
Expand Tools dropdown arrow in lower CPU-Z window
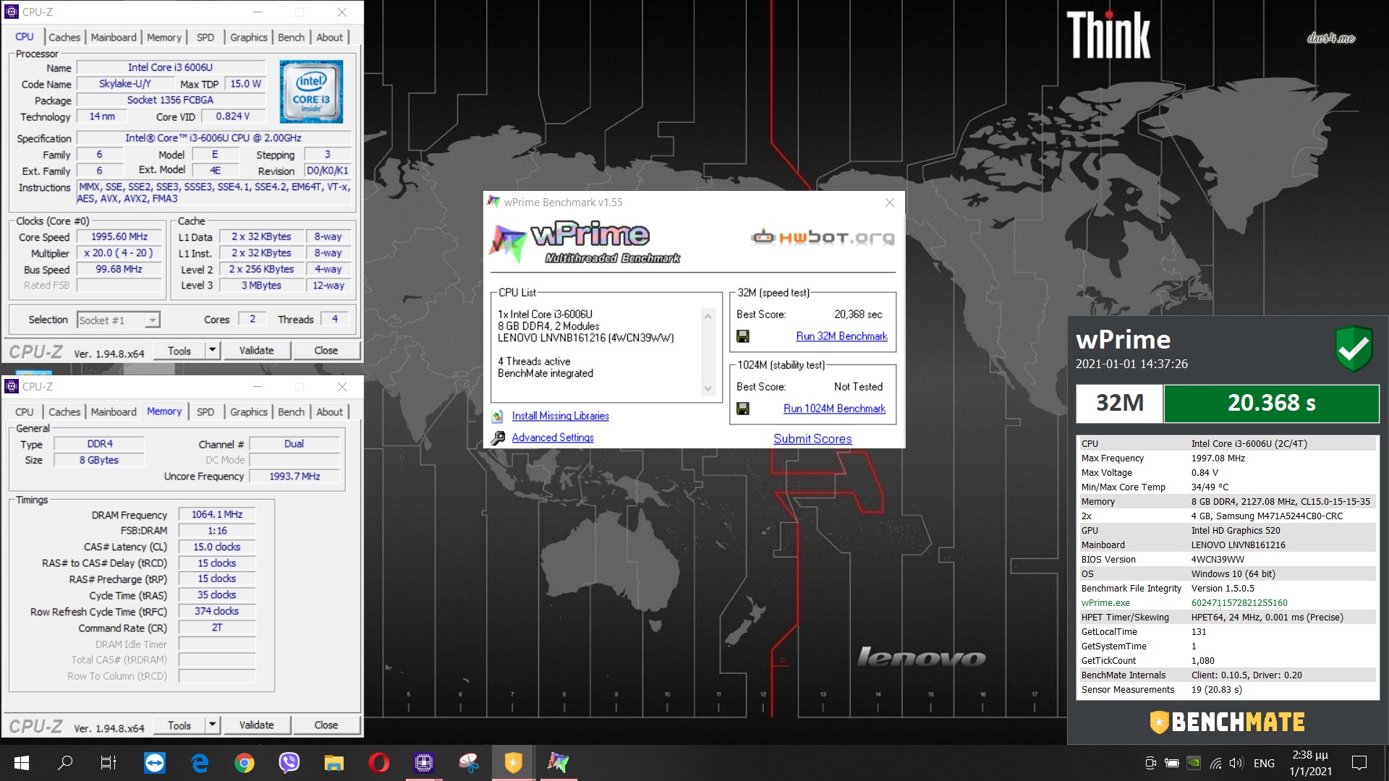[x=213, y=725]
